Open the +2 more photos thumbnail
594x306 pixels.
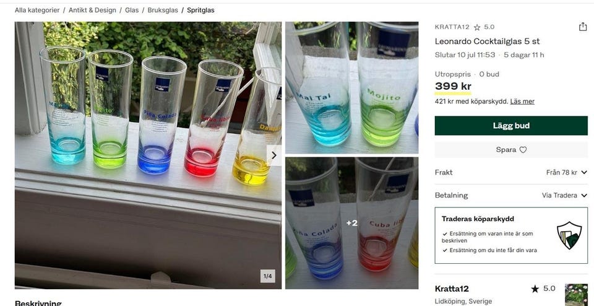coord(351,223)
